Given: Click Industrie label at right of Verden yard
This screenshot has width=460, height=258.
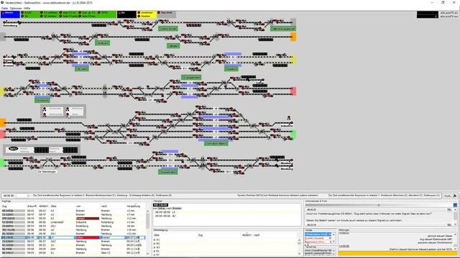Looking at the screenshot, I should coord(287,126).
